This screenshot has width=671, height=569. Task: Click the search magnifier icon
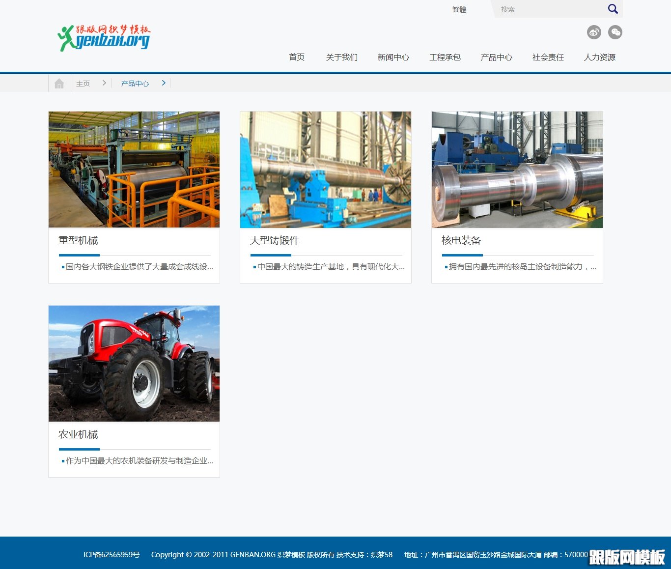pos(613,9)
